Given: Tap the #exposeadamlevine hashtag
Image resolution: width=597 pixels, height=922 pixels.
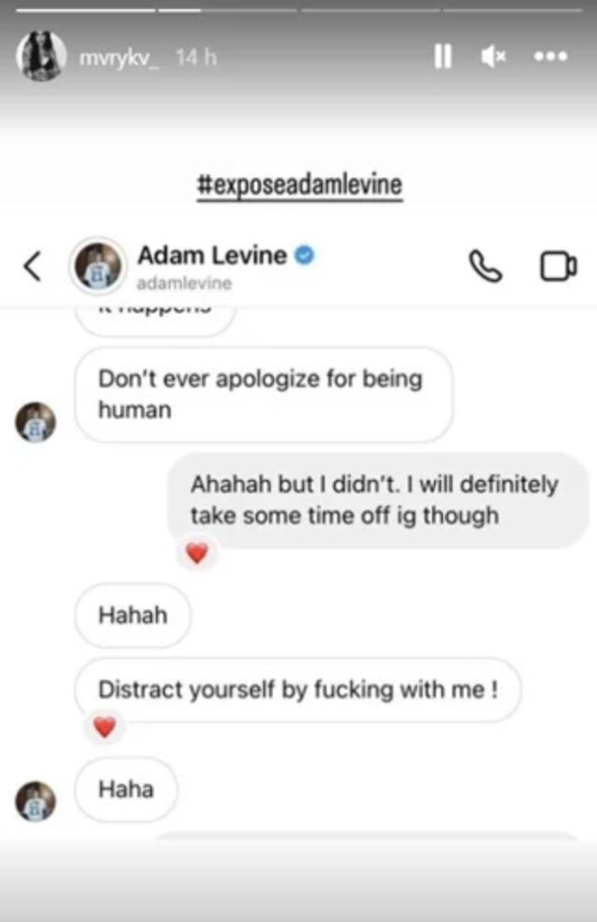Looking at the screenshot, I should 300,185.
